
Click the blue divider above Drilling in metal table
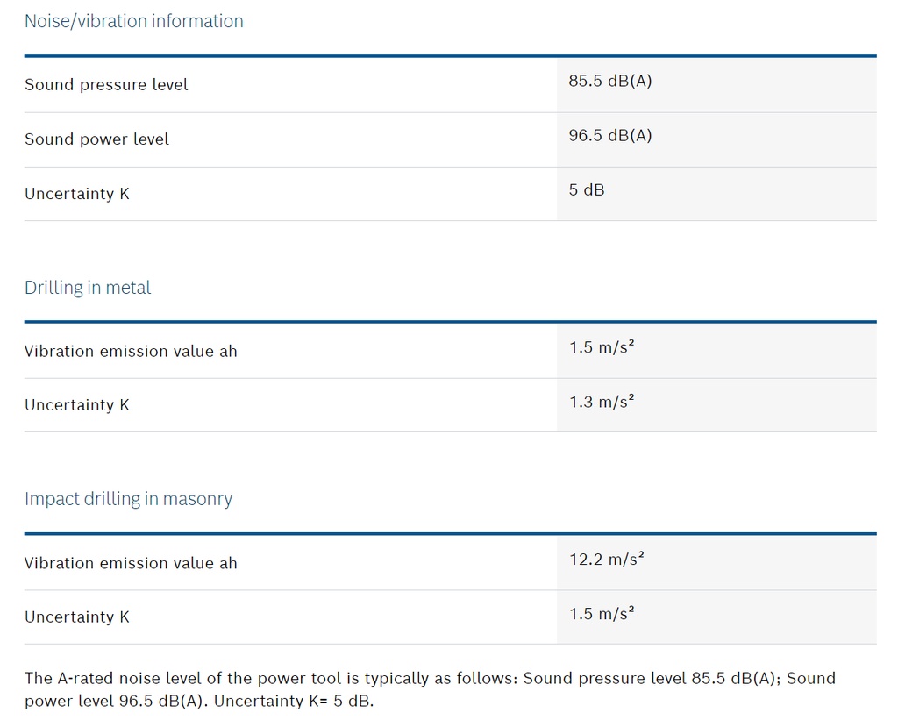pyautogui.click(x=450, y=322)
